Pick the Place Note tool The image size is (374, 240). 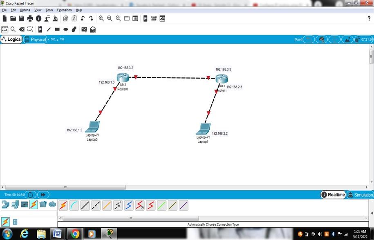click(40, 29)
